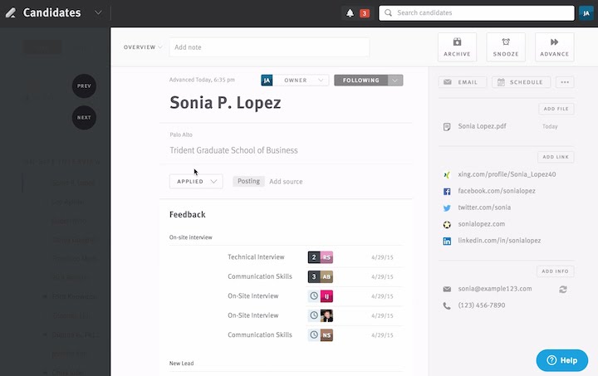The width and height of the screenshot is (598, 376).
Task: Open the LinkedIn profile link
Action: click(x=499, y=241)
